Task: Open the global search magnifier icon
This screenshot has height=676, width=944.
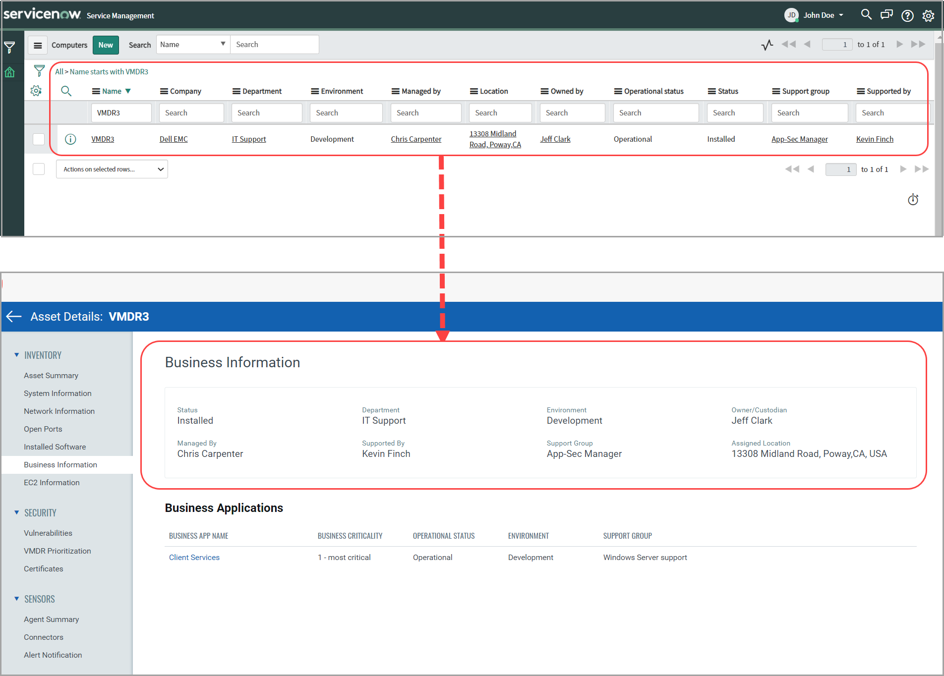Action: tap(866, 15)
